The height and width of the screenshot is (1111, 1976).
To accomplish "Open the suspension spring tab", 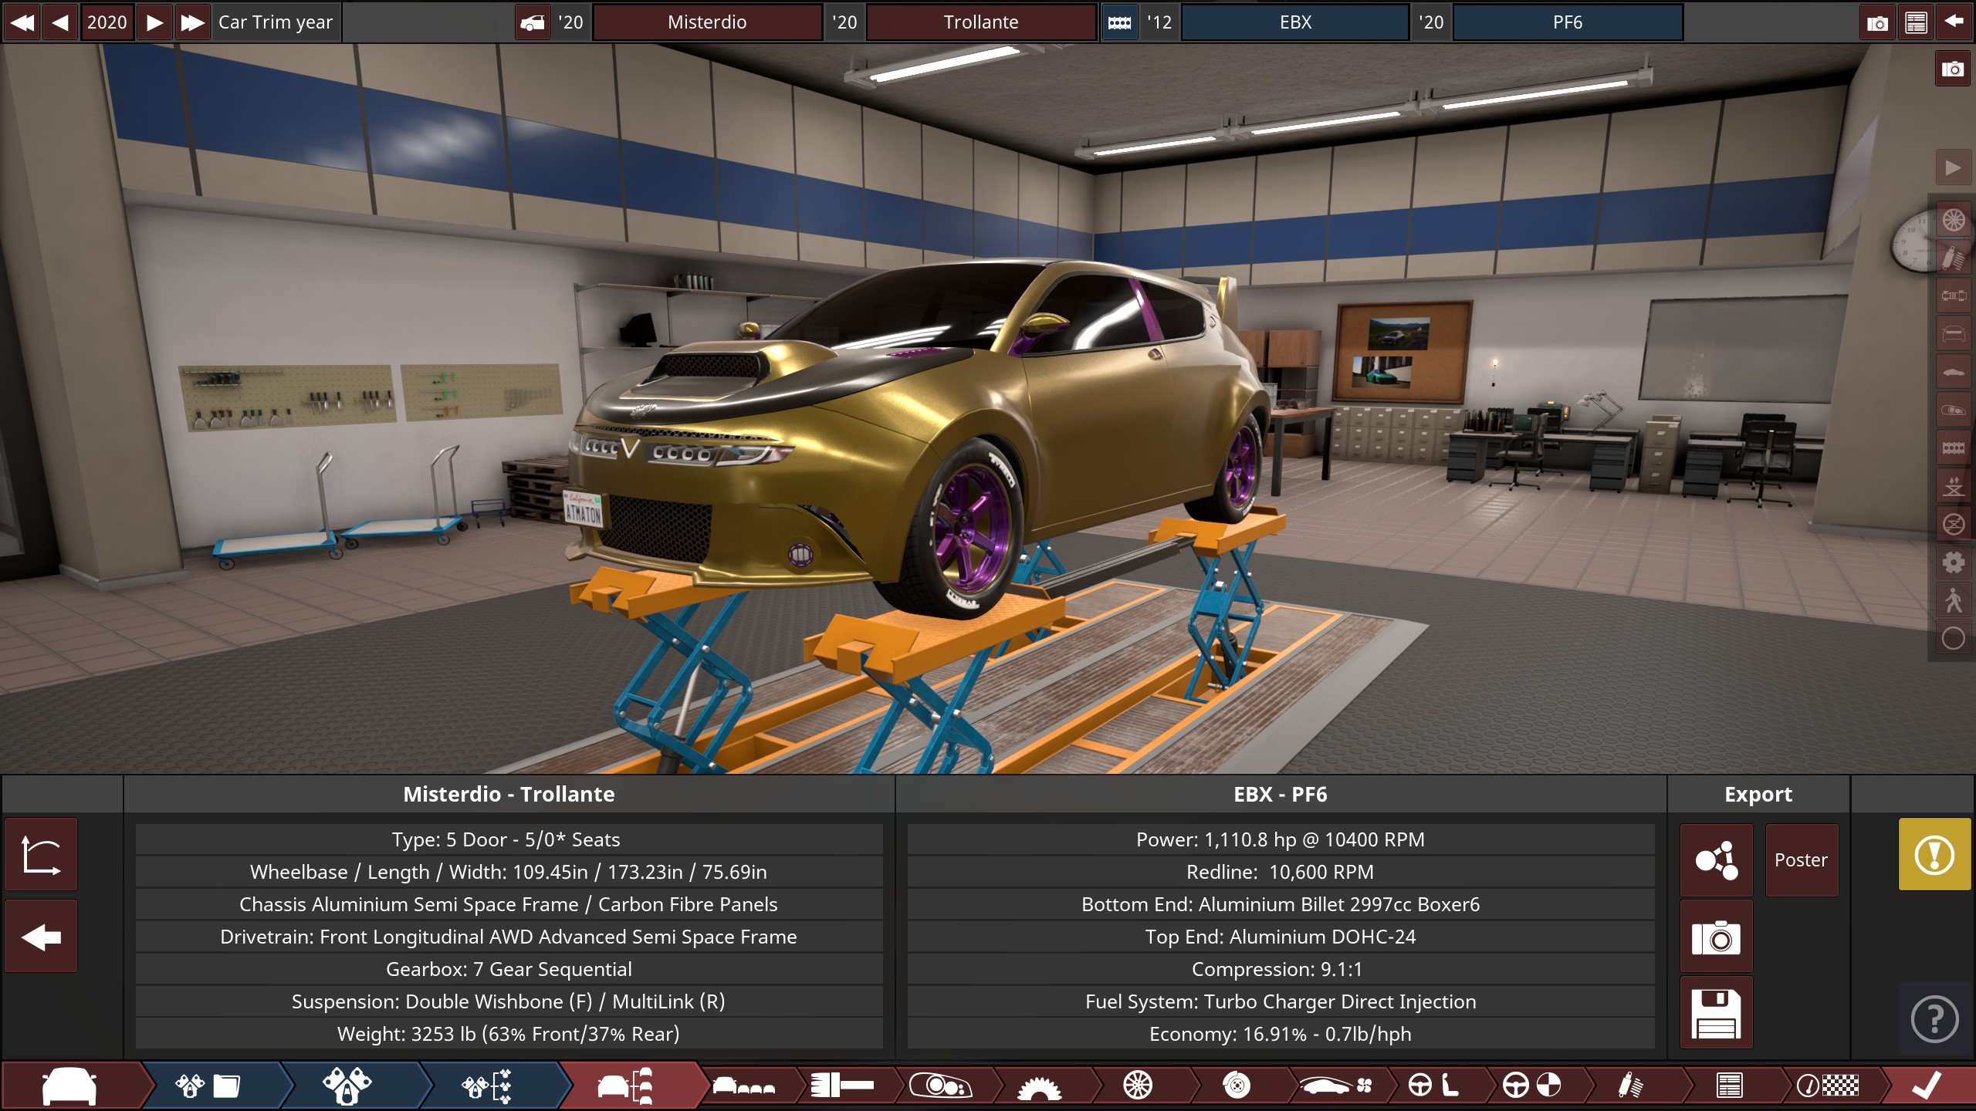I will click(1630, 1086).
